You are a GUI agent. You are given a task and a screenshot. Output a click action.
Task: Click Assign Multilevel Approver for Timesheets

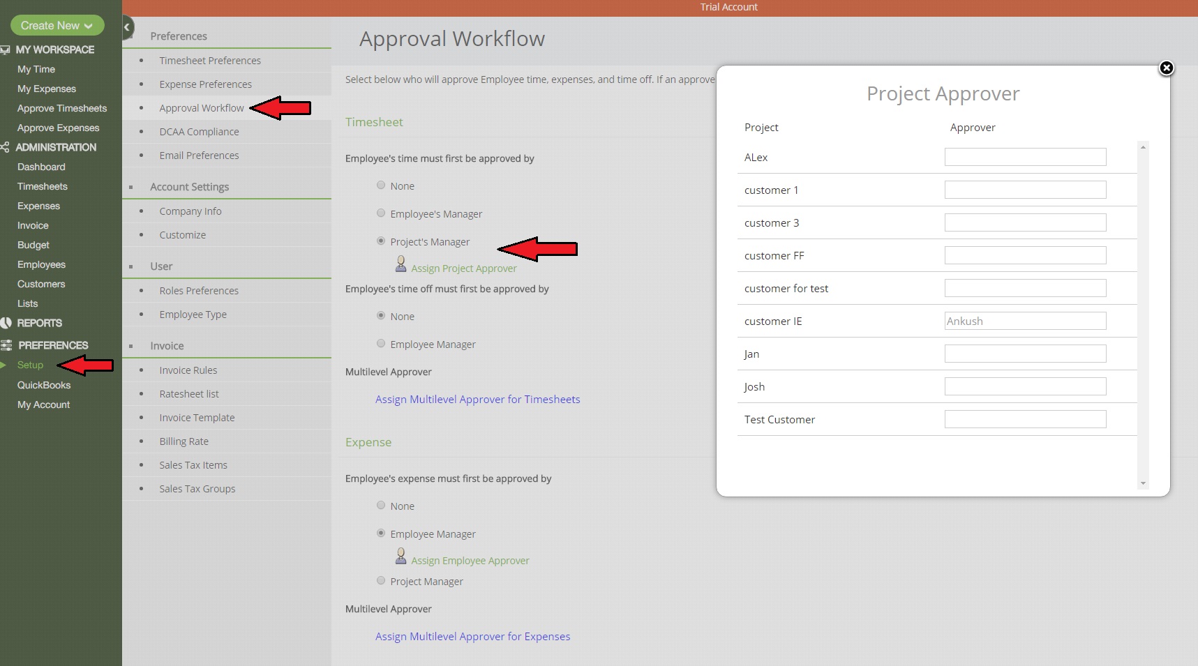477,400
